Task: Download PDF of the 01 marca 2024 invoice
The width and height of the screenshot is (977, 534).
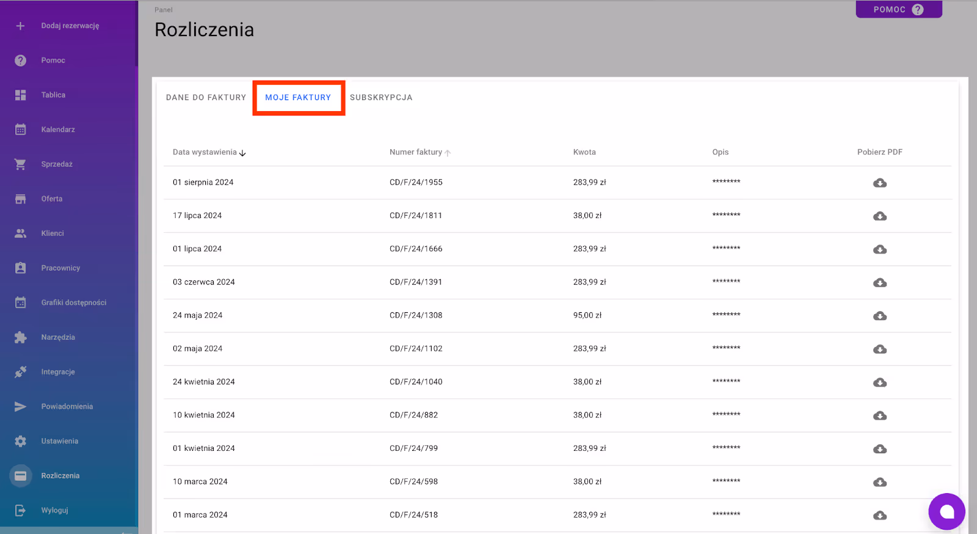Action: pyautogui.click(x=879, y=516)
